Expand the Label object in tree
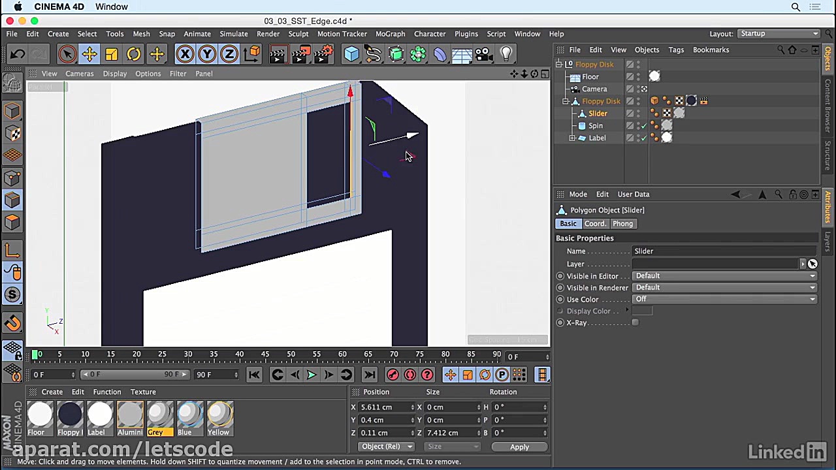 point(572,138)
